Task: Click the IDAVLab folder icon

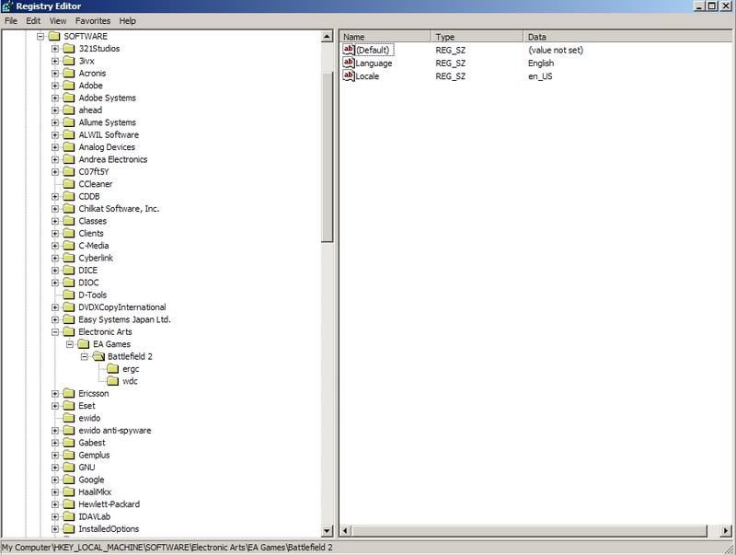Action: tap(69, 516)
